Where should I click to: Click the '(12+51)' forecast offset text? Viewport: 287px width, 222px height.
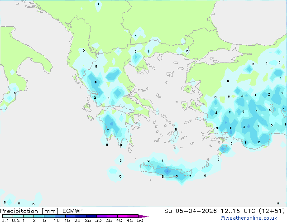click(272, 211)
